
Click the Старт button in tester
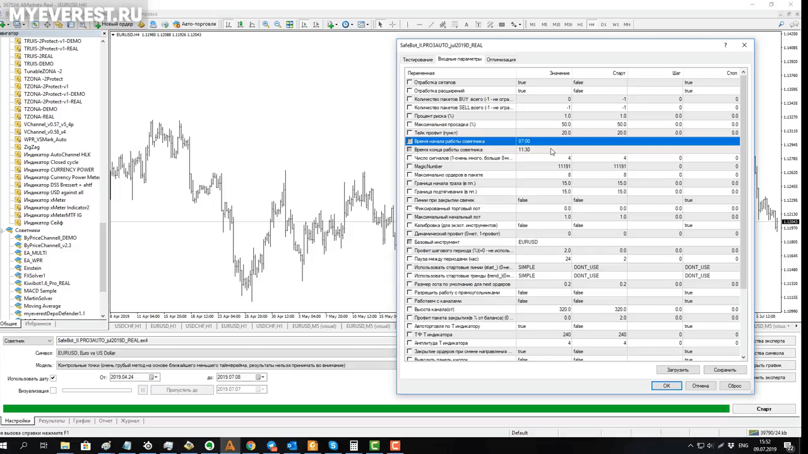(764, 409)
